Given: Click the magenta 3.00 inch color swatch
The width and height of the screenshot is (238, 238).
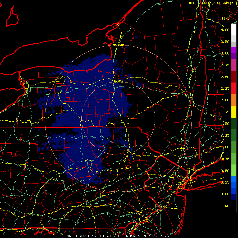Looking at the screenshot, I should coord(234,50).
